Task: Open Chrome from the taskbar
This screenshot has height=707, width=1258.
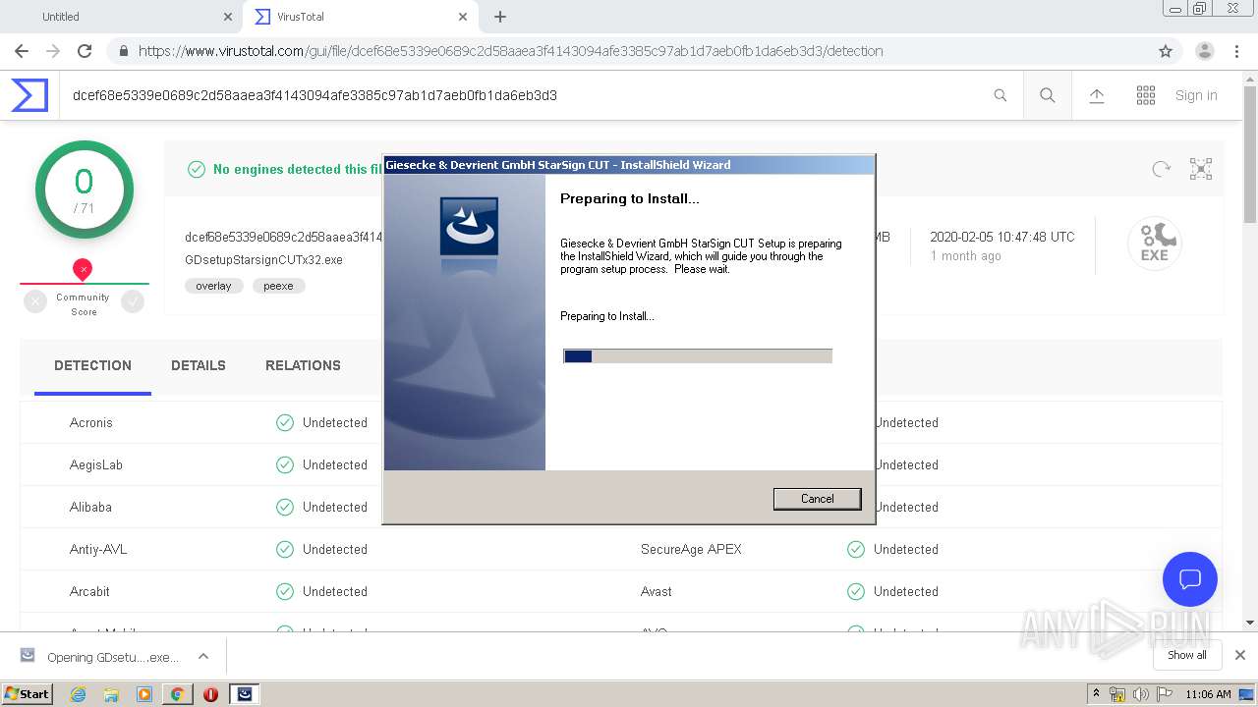Action: point(177,693)
